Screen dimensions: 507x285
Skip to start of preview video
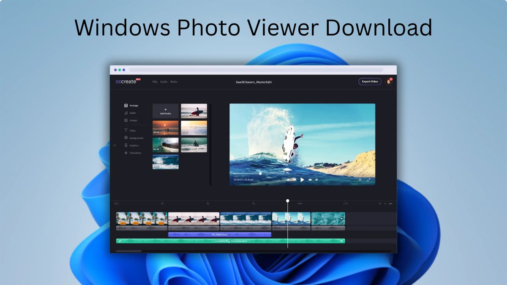[x=288, y=179]
